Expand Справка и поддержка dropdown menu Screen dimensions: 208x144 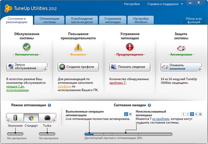182,4
